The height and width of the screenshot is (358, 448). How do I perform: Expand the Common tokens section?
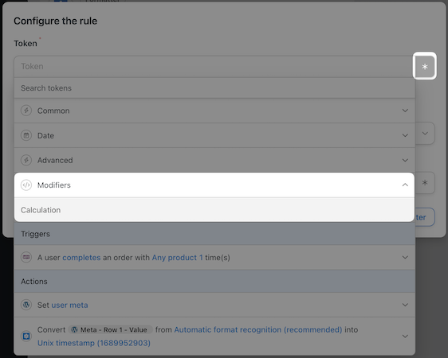405,111
